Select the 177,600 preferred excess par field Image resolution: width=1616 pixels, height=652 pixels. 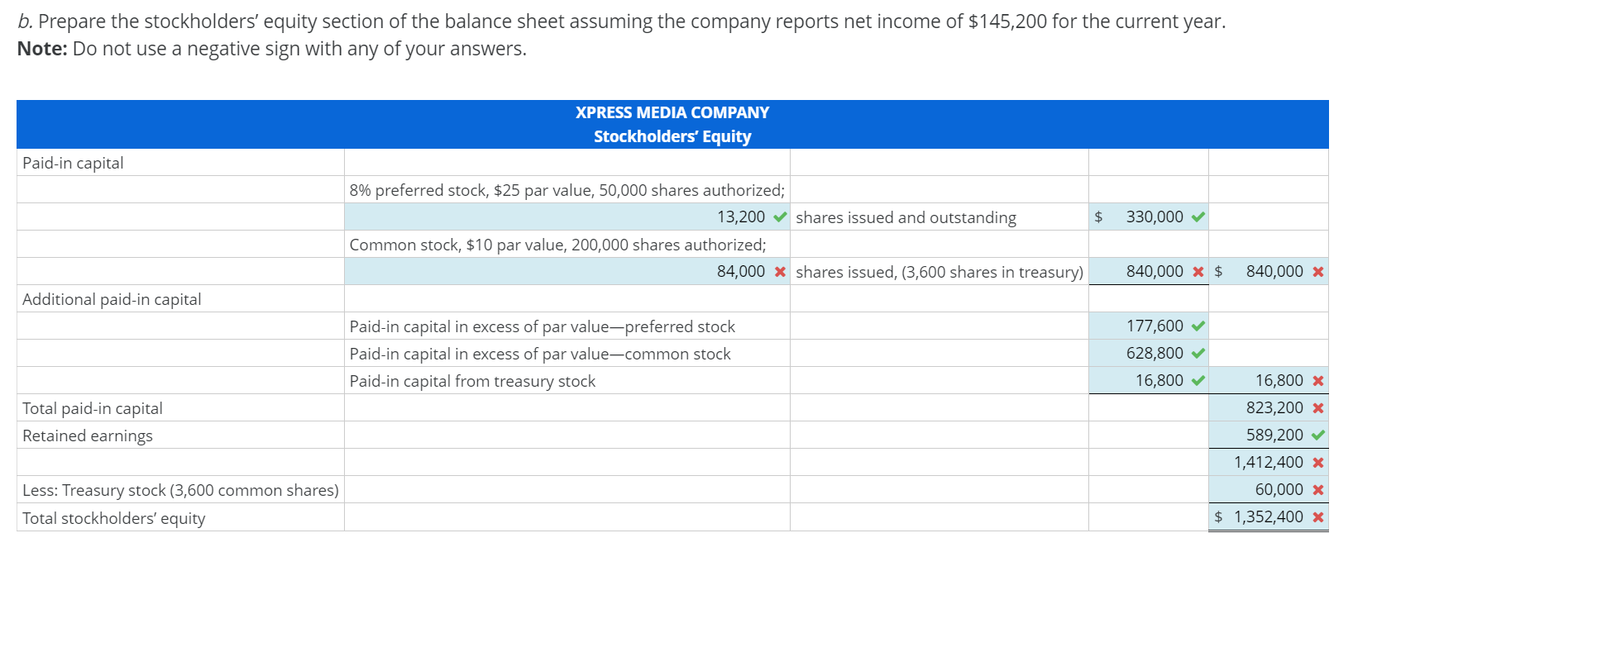pos(1148,326)
